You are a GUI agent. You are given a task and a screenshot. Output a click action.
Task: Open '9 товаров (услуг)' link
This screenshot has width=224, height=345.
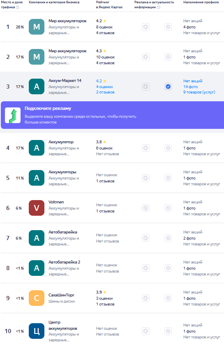[x=199, y=92]
